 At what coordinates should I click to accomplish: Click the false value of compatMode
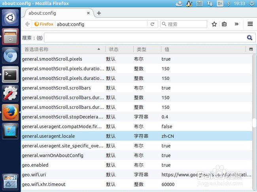[167, 126]
